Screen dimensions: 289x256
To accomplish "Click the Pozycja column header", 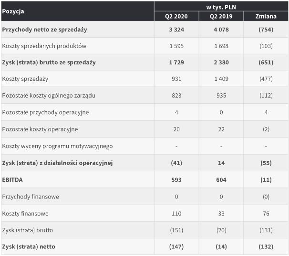I will (13, 11).
